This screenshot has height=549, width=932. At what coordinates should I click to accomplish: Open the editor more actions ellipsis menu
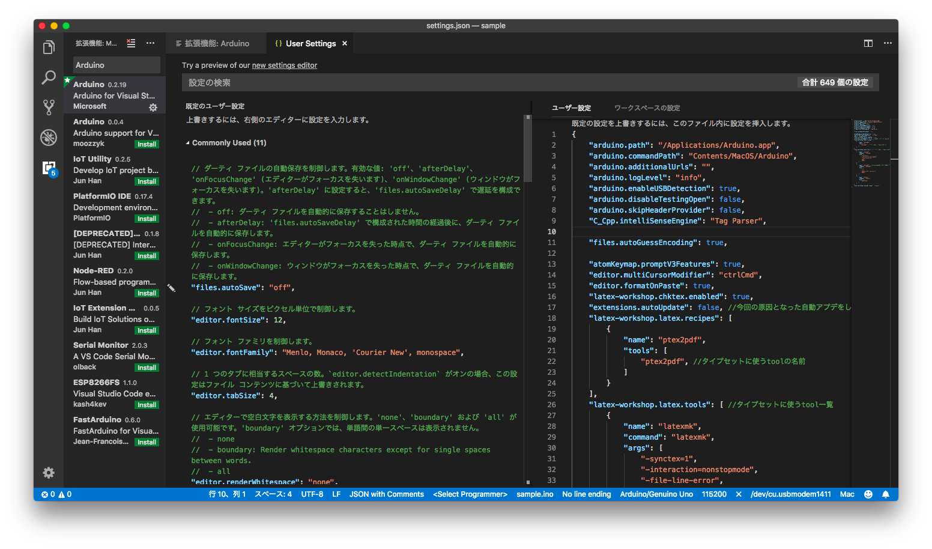click(x=888, y=43)
